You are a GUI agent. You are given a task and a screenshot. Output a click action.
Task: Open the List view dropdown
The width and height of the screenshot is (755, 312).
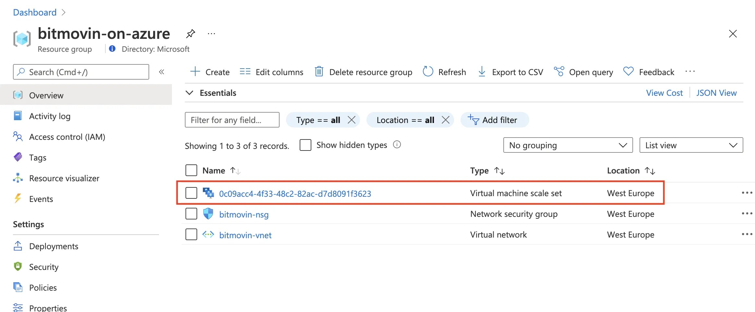[x=691, y=145]
